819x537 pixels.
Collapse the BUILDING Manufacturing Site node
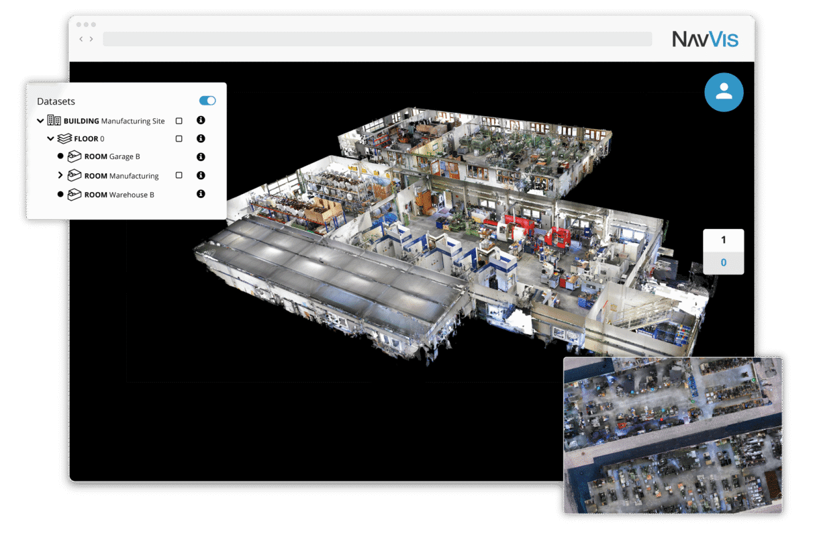coord(40,121)
